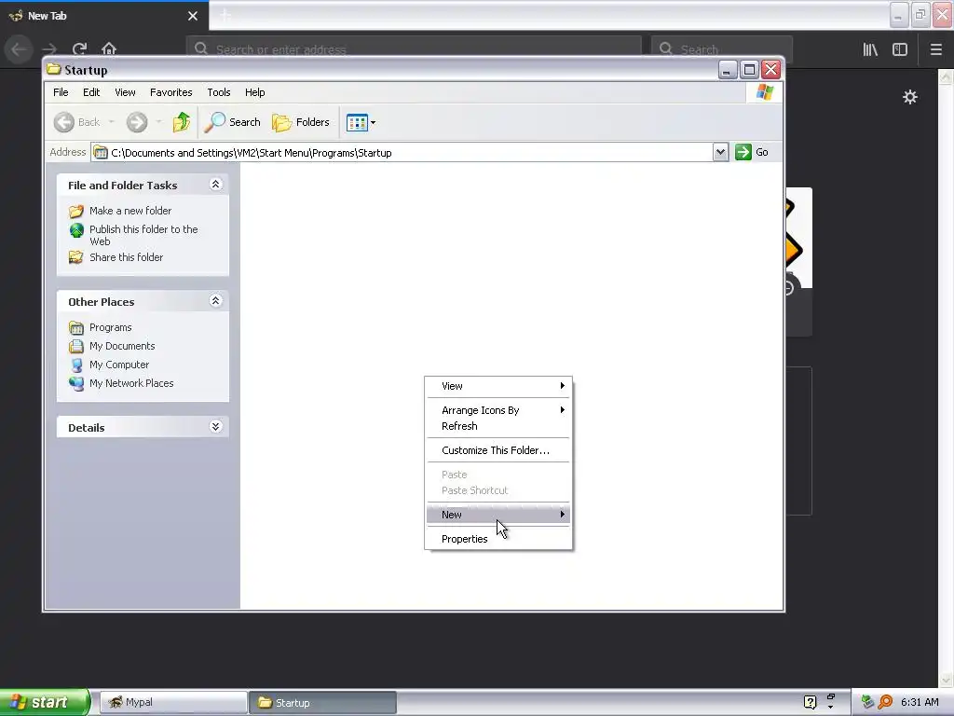The height and width of the screenshot is (716, 954).
Task: Open the Edit menu
Action: click(x=91, y=92)
